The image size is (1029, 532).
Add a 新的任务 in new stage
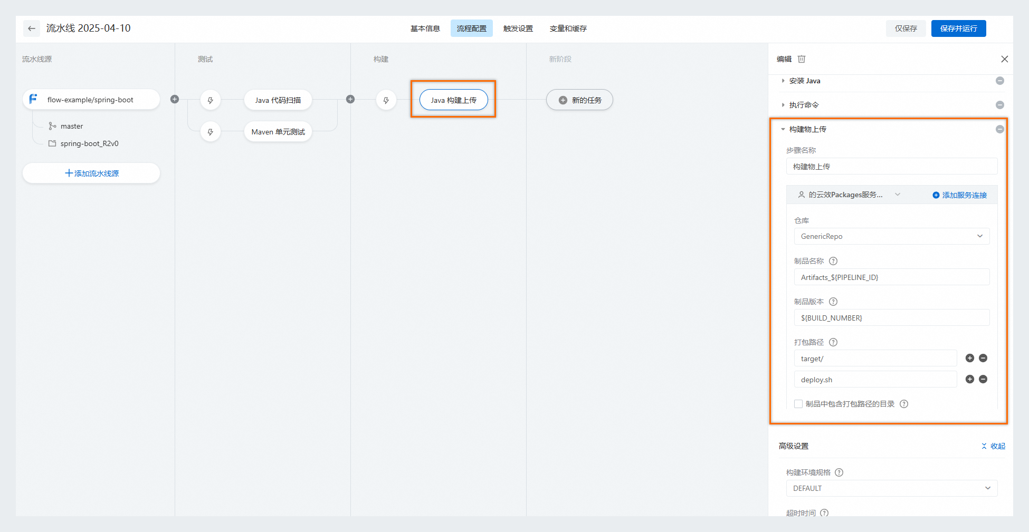tap(579, 100)
